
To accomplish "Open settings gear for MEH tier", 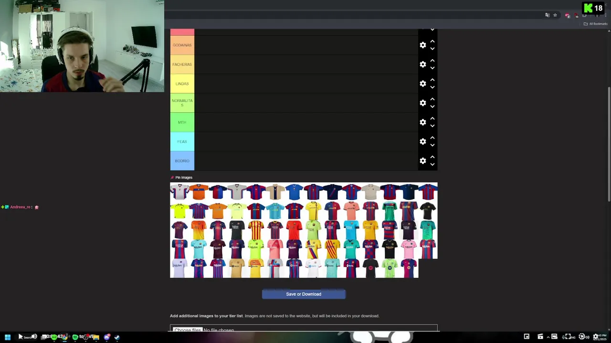I will point(423,122).
